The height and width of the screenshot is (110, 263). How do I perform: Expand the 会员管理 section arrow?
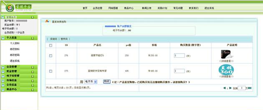click(x=33, y=67)
